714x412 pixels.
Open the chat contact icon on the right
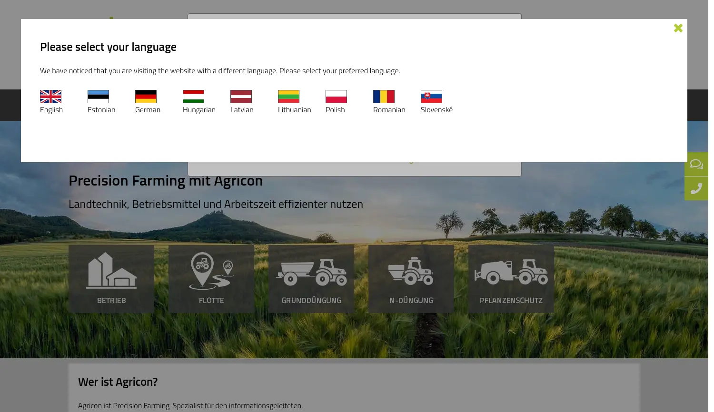[696, 164]
